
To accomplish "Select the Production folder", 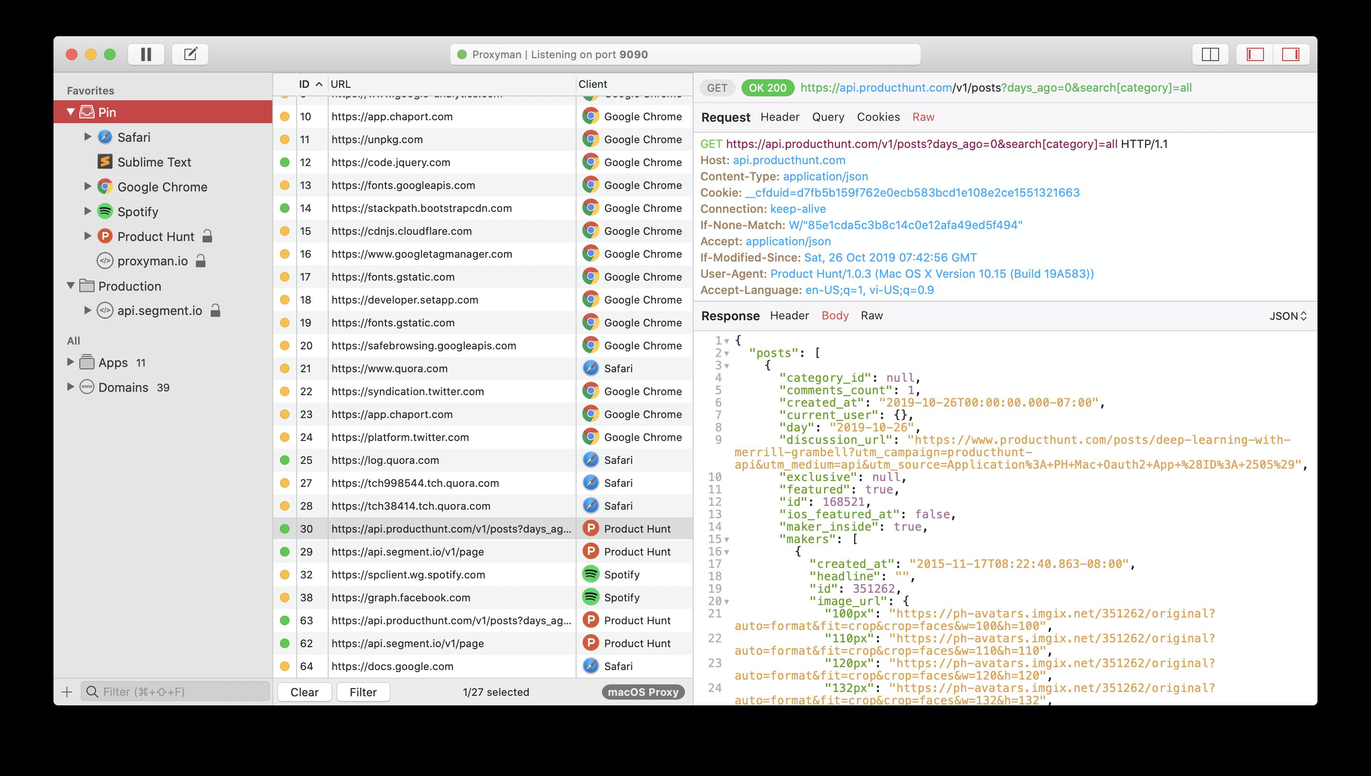I will 129,286.
